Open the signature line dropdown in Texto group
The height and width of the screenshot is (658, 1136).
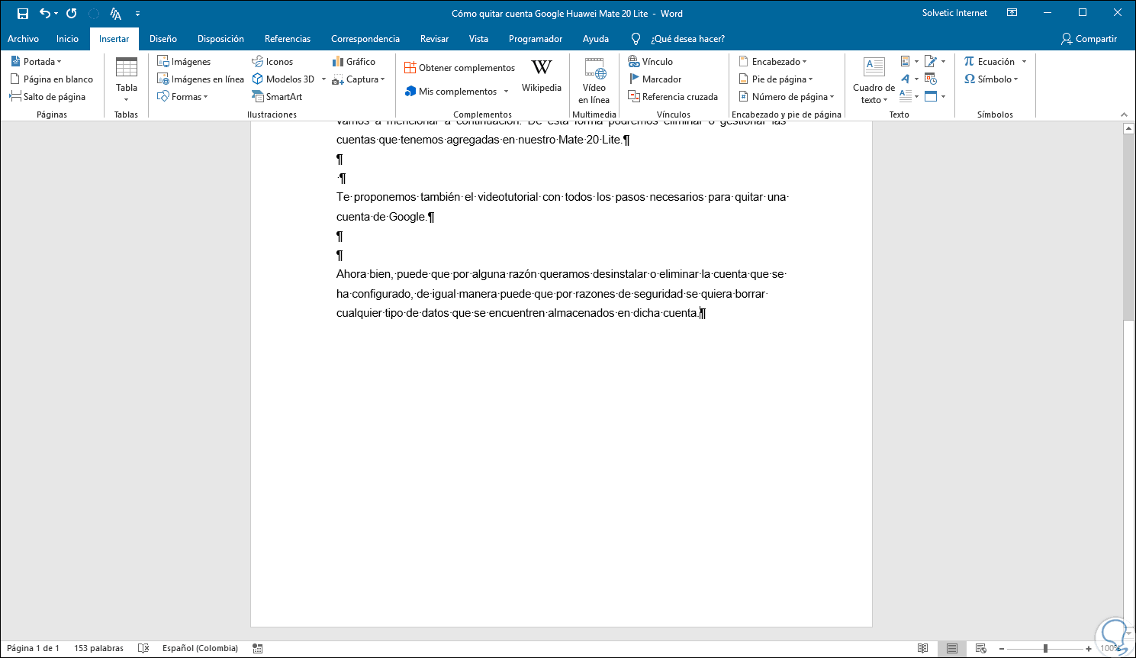[935, 62]
